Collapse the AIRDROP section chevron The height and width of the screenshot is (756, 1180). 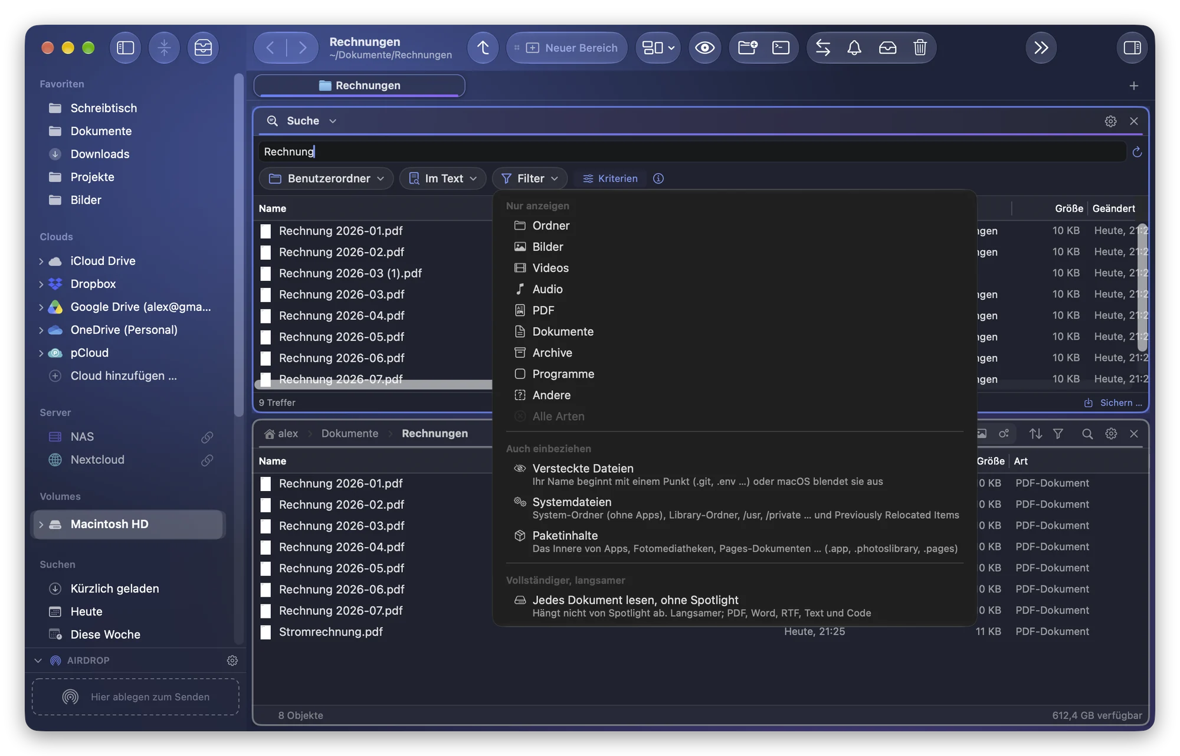point(38,660)
